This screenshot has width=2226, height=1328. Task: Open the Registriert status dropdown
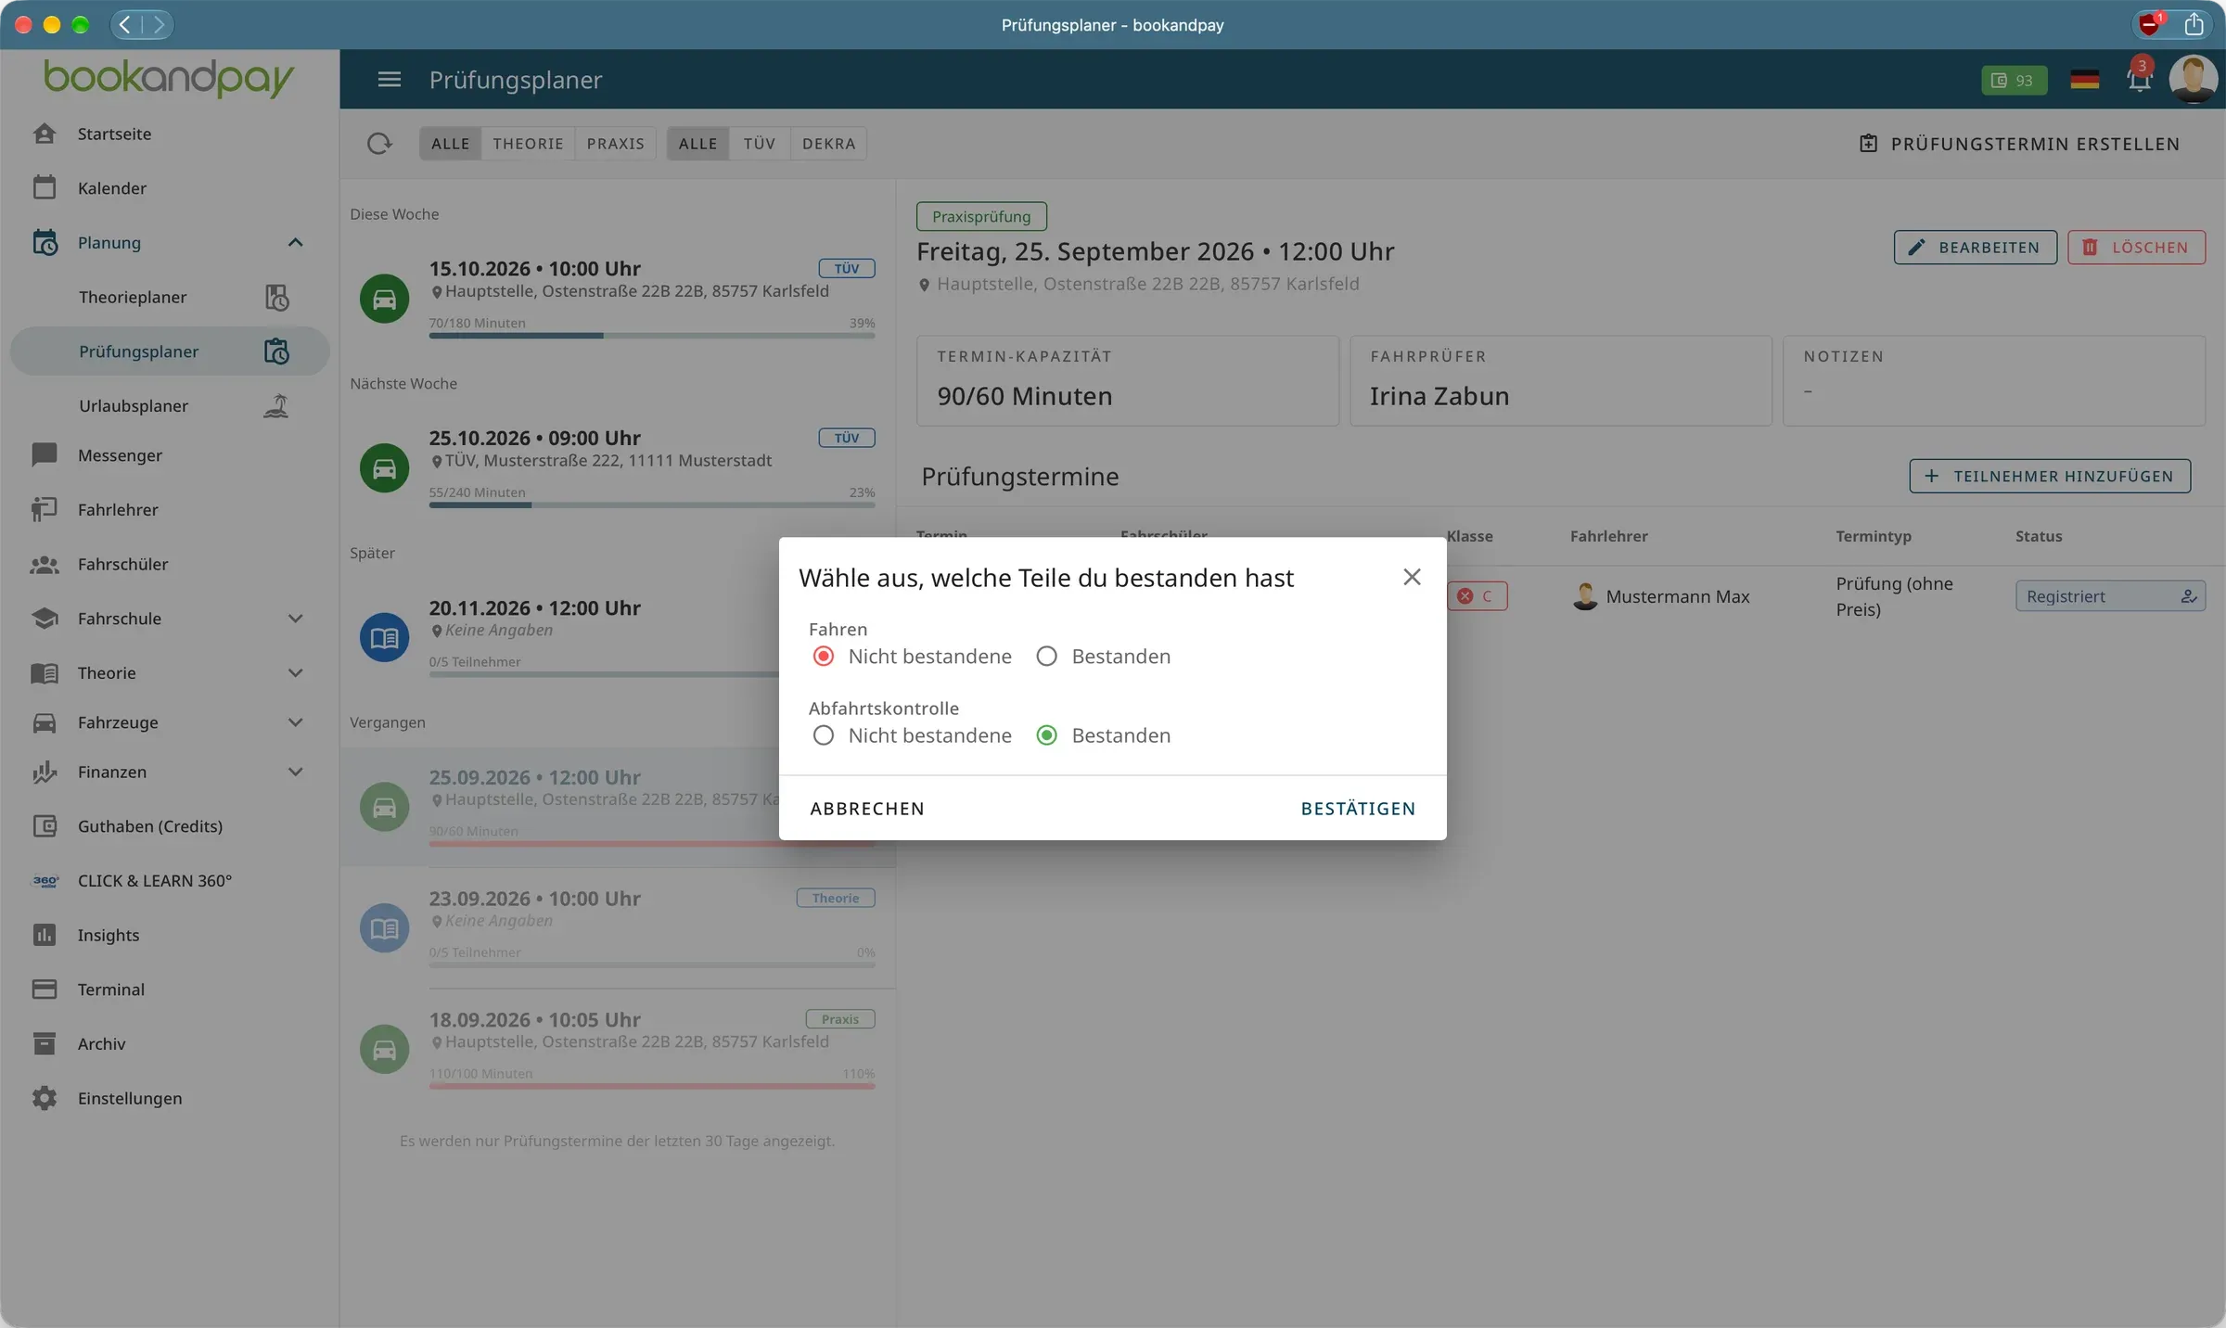(2110, 596)
